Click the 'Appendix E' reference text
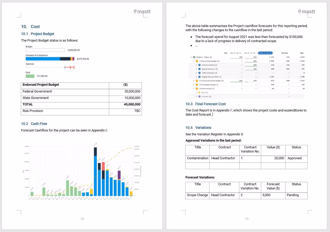The height and width of the screenshot is (232, 330). coord(100,130)
